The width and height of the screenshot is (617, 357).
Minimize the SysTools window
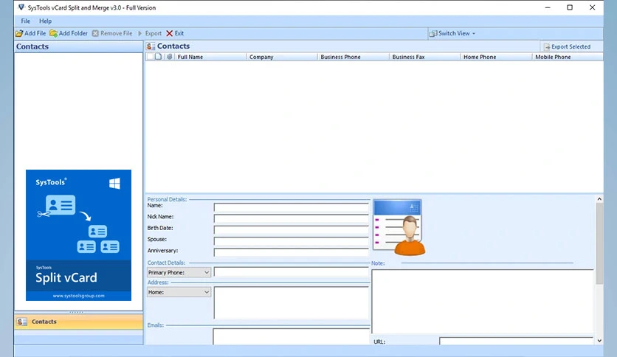pos(548,7)
